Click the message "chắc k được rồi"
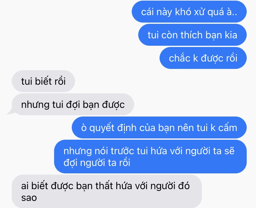256x208 pixels. (x=203, y=58)
